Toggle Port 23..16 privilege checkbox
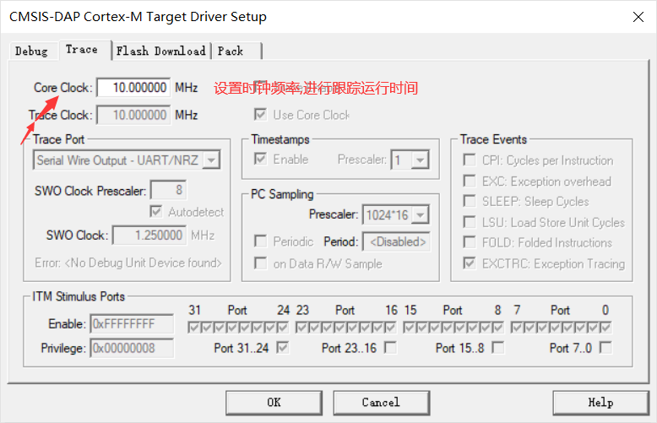The image size is (657, 423). [390, 348]
